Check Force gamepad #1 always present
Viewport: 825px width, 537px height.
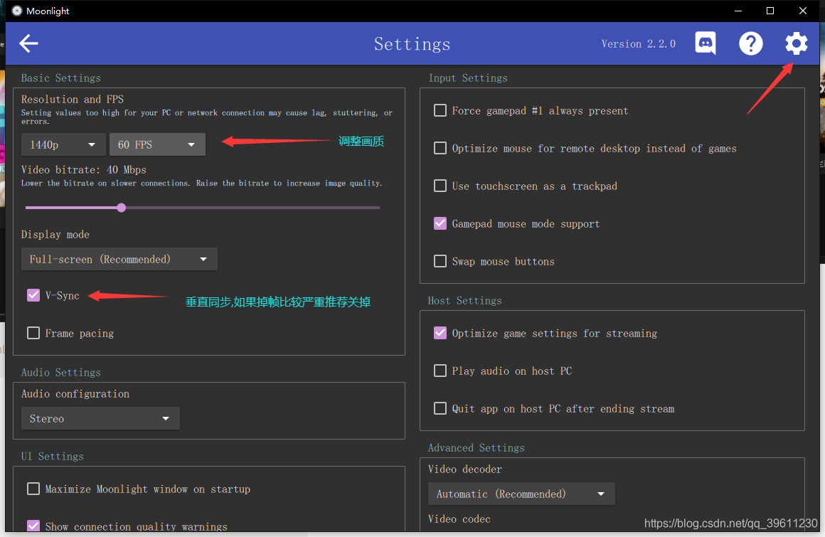pos(440,110)
